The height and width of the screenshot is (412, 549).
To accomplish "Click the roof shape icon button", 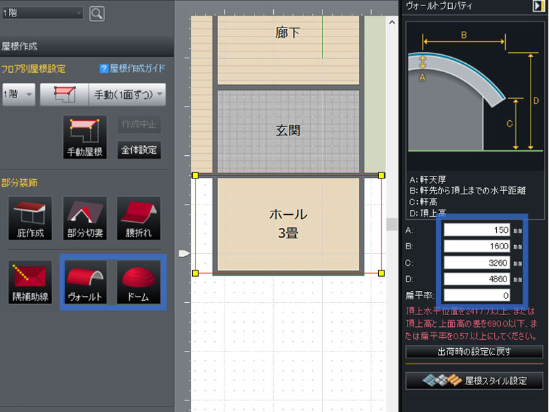I will [x=64, y=94].
